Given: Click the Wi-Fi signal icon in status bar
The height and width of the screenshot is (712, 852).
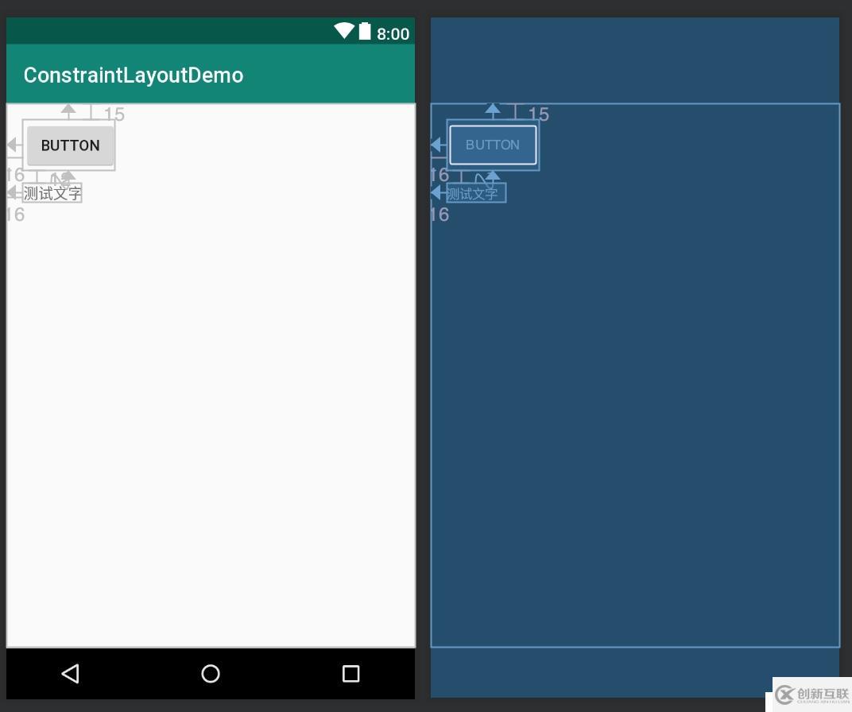Looking at the screenshot, I should (343, 32).
